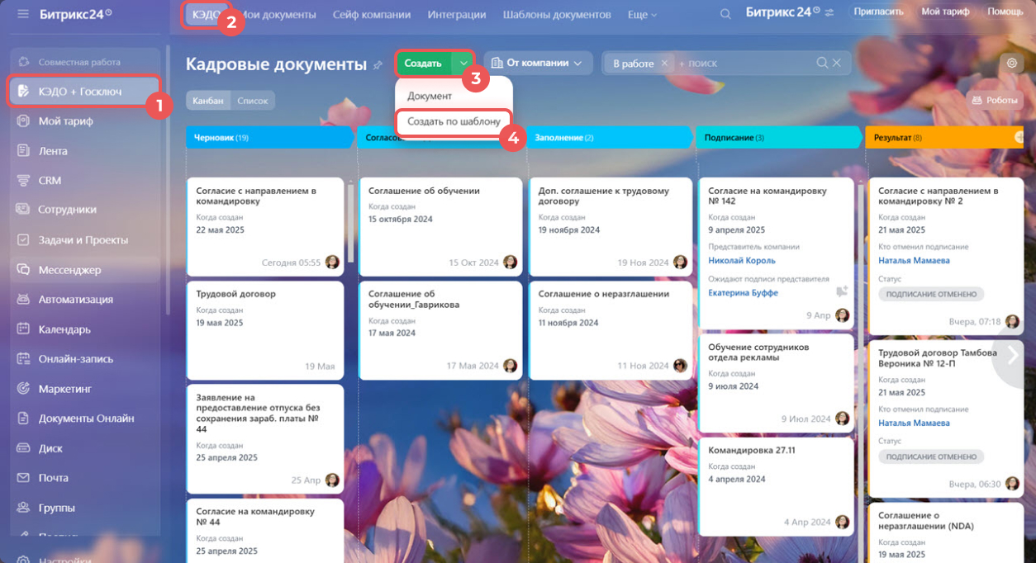Go to the Сейф компании tab
The width and height of the screenshot is (1036, 563).
(372, 15)
